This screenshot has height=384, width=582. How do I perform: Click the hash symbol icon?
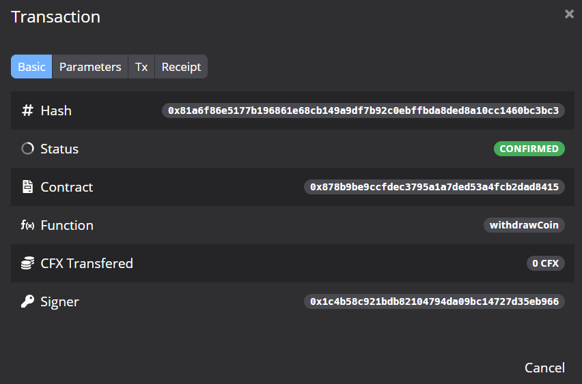[27, 110]
